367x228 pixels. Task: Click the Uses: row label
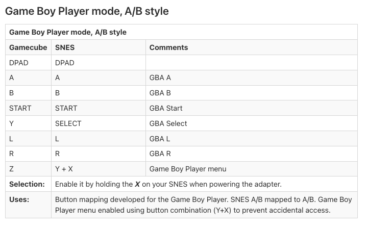(19, 199)
